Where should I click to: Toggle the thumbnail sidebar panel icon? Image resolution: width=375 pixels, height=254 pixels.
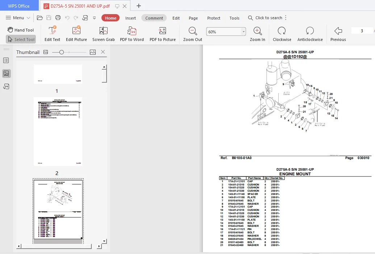coord(6,74)
